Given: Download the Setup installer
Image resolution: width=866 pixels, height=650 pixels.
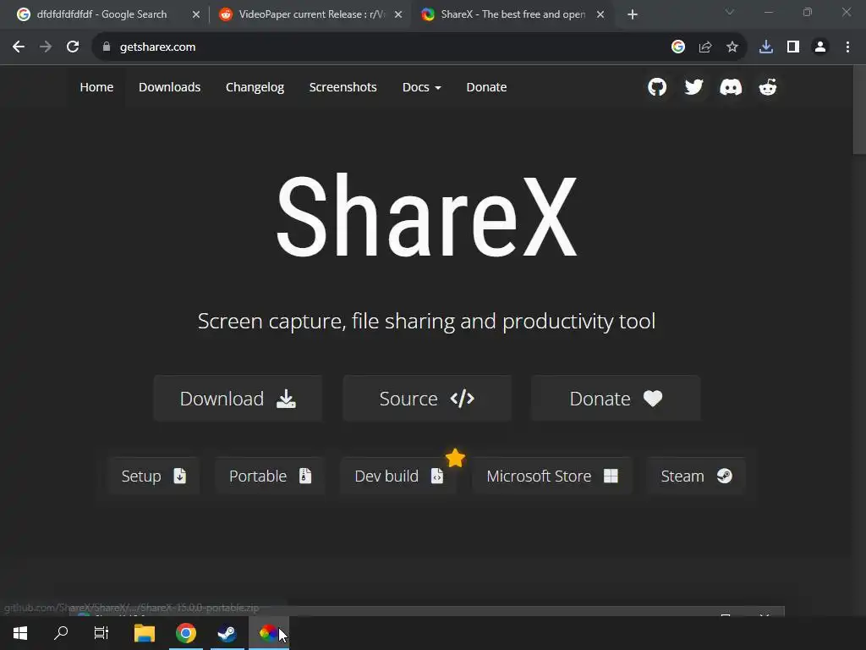Looking at the screenshot, I should pos(154,476).
